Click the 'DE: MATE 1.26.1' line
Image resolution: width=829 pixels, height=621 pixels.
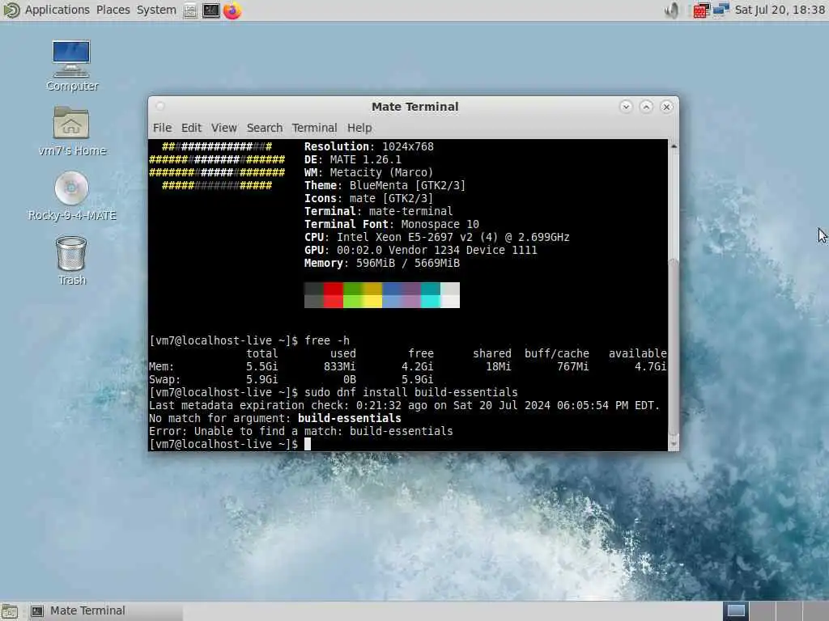pyautogui.click(x=353, y=159)
